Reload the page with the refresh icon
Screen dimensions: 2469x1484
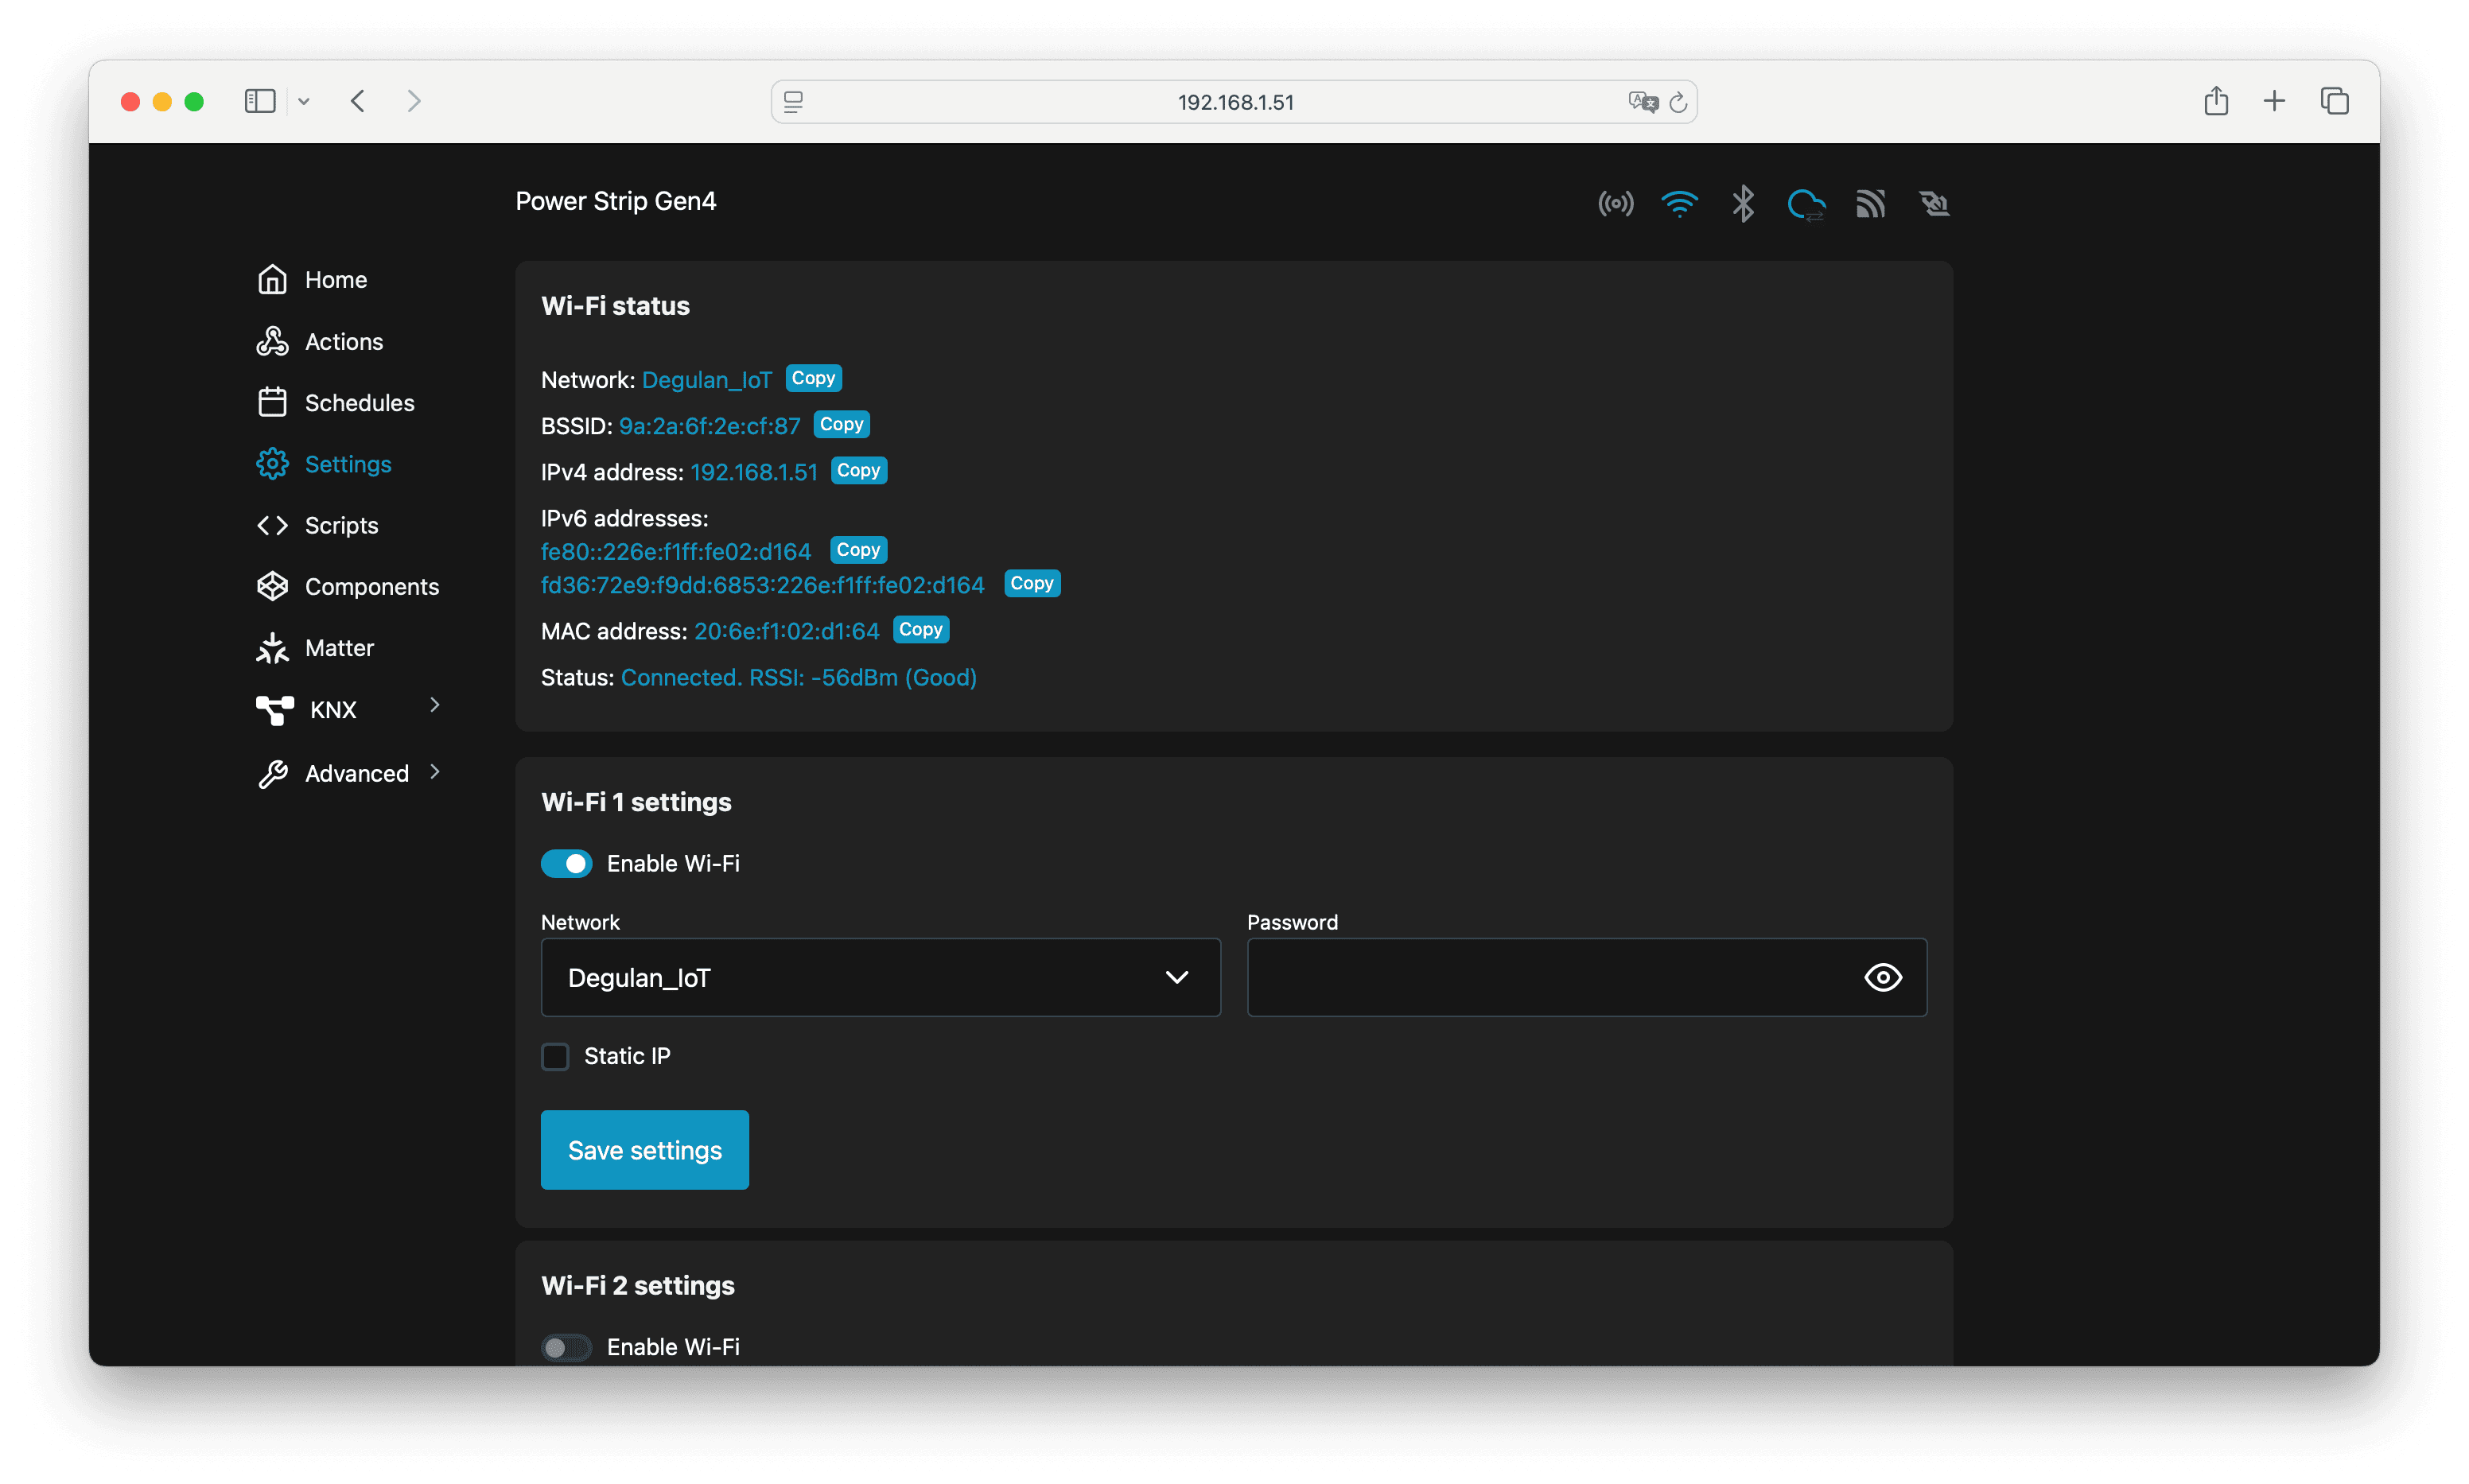(x=1678, y=102)
